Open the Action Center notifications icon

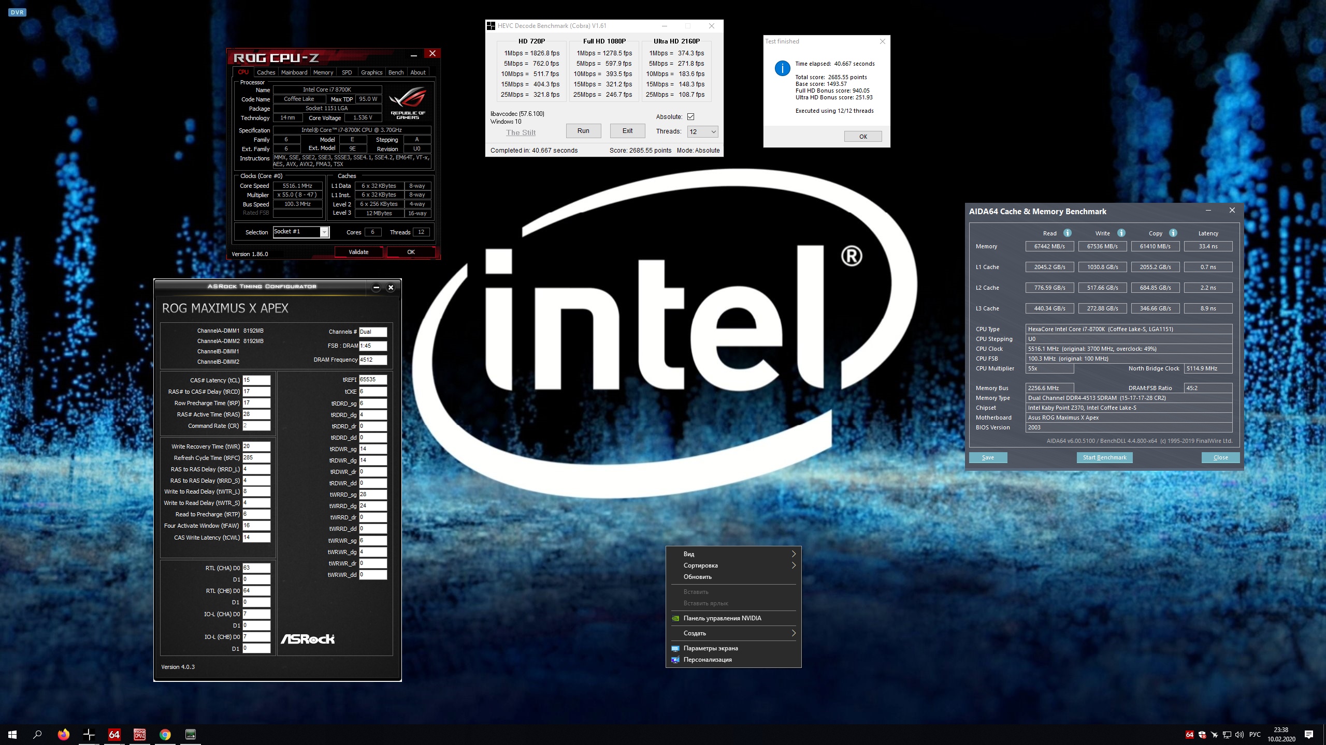click(1309, 735)
